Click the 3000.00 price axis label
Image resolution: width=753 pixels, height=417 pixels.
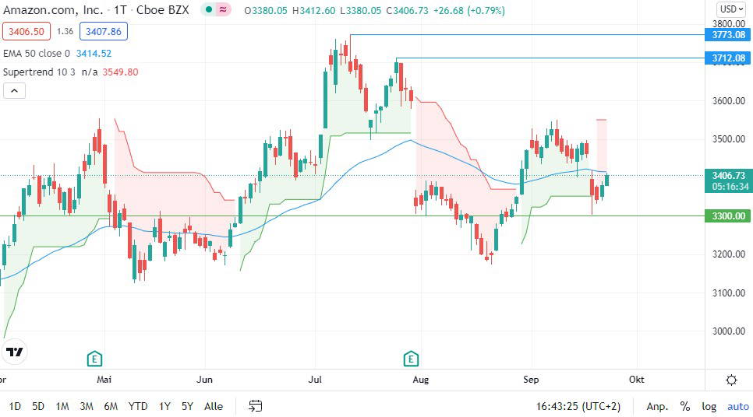point(729,331)
